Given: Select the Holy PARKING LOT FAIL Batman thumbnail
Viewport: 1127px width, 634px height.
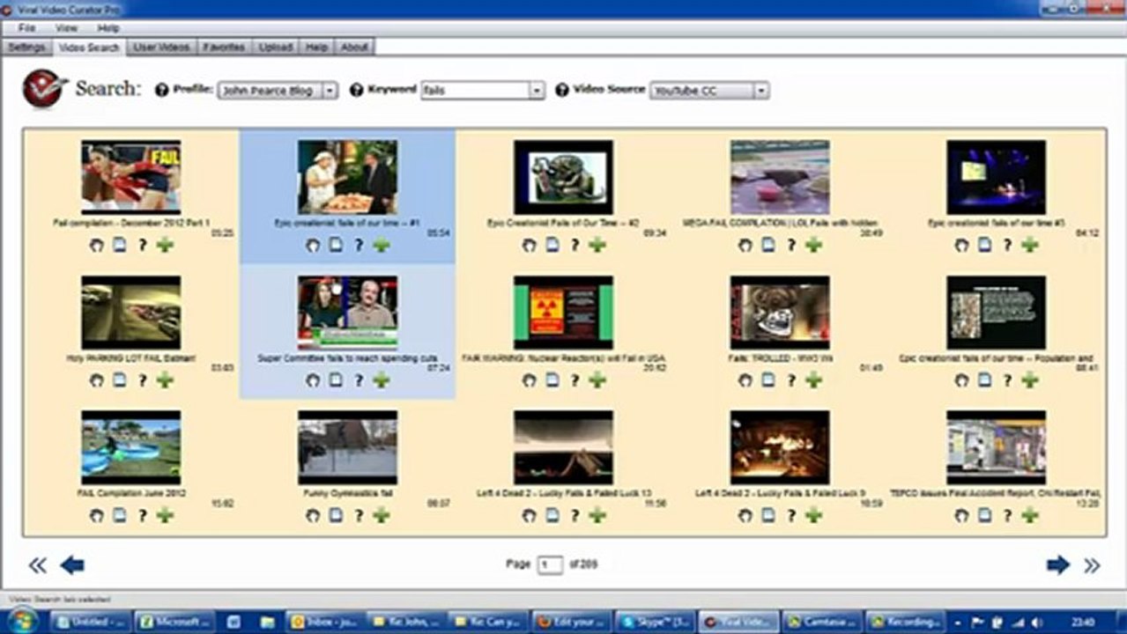Looking at the screenshot, I should 131,313.
